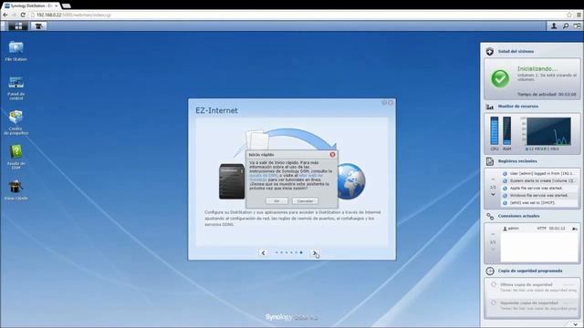Reload the browser page
584x328 pixels.
23,15
